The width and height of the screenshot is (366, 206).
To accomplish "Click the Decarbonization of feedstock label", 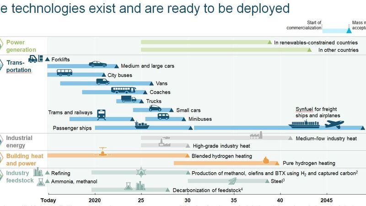I will [208, 190].
